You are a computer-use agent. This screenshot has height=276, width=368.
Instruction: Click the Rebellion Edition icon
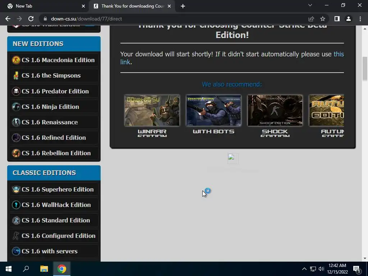click(16, 153)
